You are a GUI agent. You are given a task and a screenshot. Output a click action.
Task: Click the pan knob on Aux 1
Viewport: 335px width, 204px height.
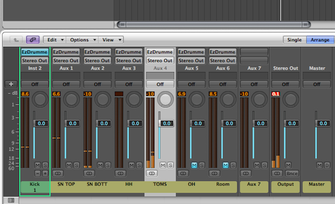coord(71,99)
